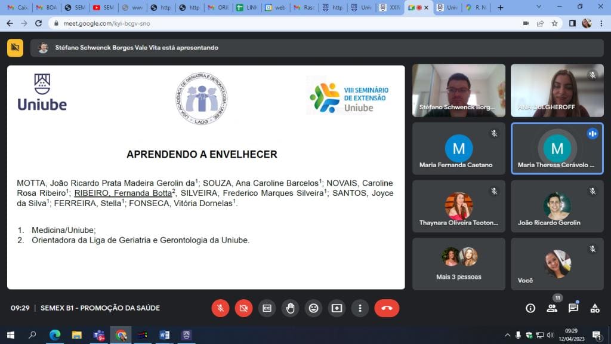The width and height of the screenshot is (611, 344).
Task: Open Chrome side panel icon
Action: 572,23
